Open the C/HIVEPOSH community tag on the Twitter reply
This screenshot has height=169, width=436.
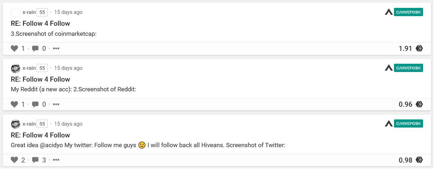click(408, 124)
